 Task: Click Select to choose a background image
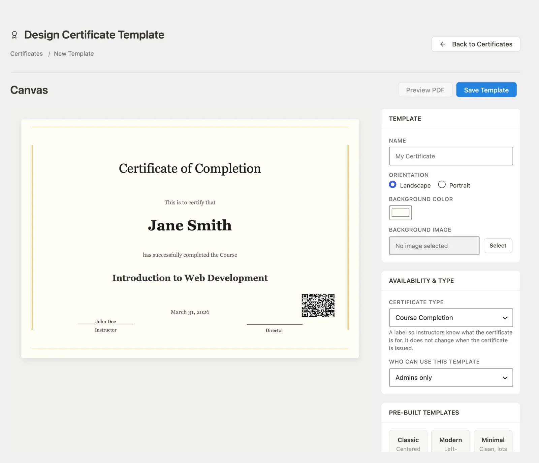(x=498, y=246)
